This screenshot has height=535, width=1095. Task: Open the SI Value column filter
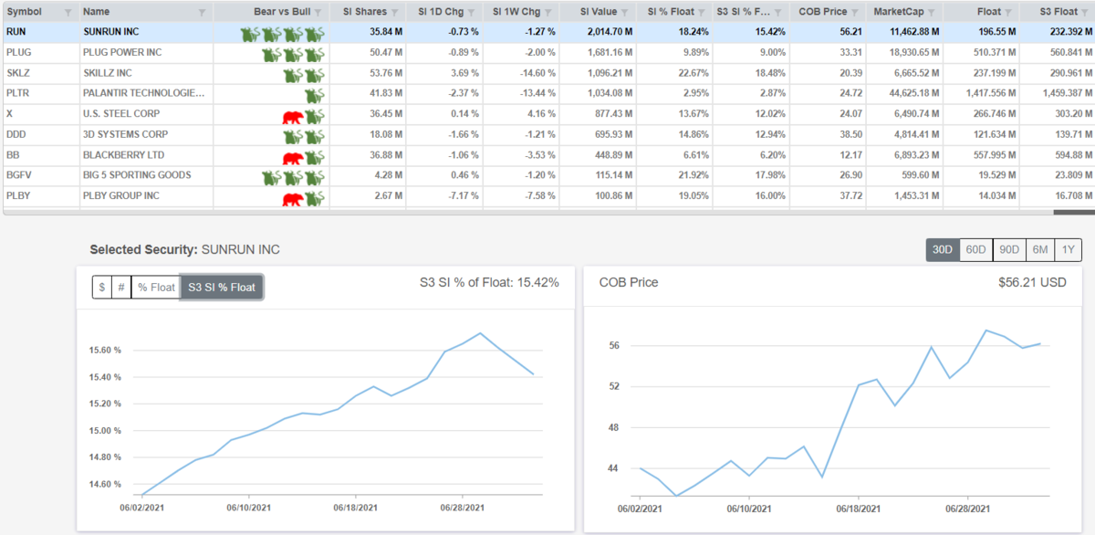(x=624, y=13)
